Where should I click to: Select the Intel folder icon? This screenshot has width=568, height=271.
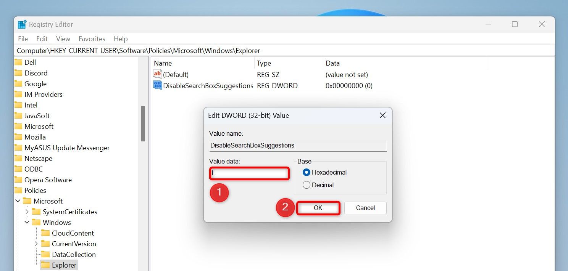(18, 105)
